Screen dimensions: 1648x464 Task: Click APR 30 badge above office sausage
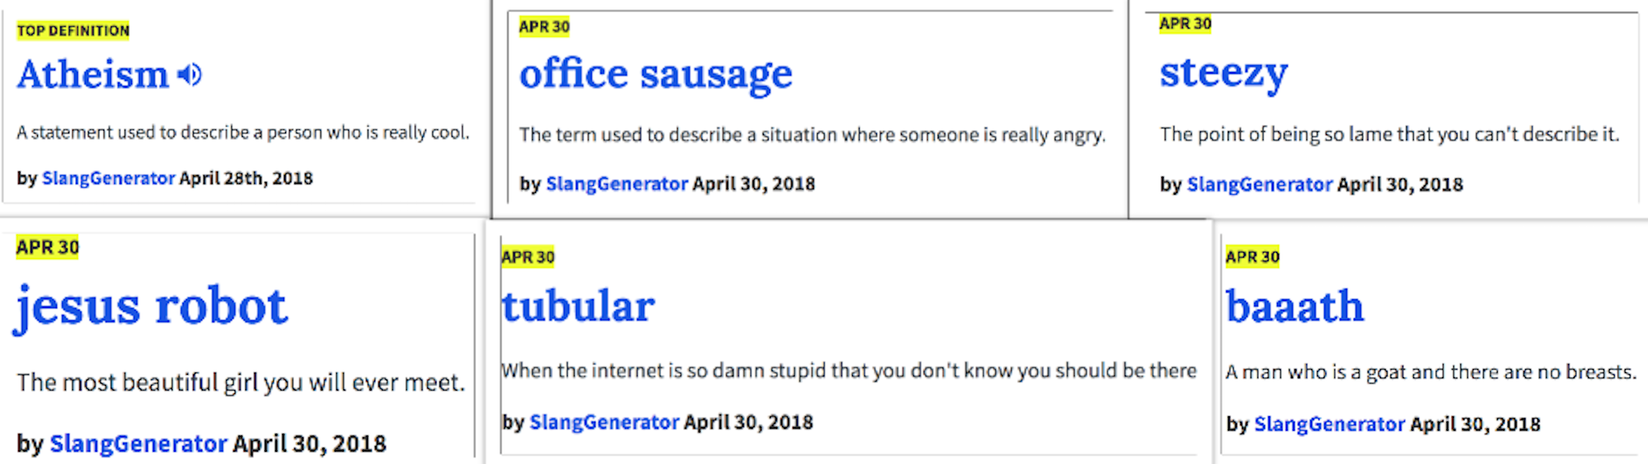click(x=544, y=26)
